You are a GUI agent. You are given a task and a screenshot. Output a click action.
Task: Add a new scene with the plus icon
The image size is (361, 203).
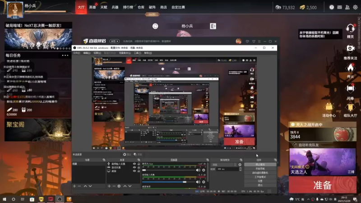(74, 186)
